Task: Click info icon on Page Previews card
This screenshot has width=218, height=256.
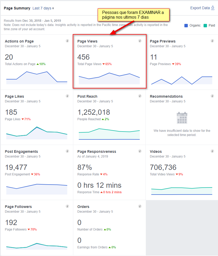Action: [x=212, y=41]
